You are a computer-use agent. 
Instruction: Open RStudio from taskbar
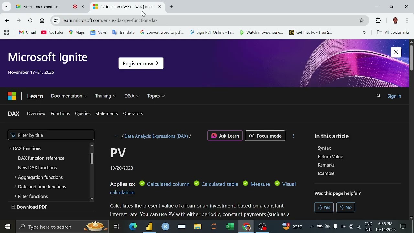pyautogui.click(x=165, y=227)
